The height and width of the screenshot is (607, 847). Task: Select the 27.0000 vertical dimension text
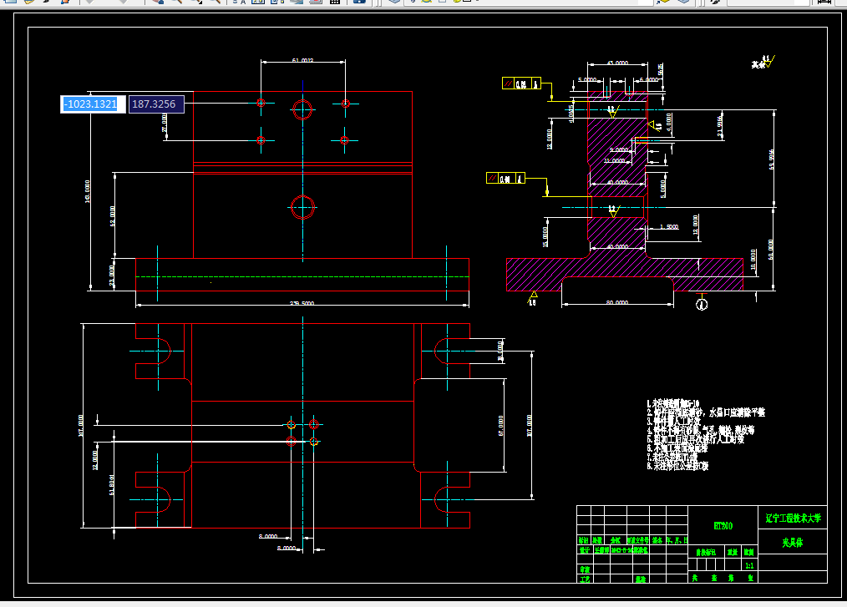tap(165, 123)
